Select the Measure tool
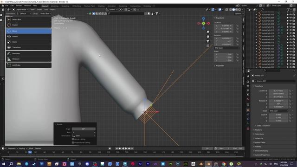The height and width of the screenshot is (167, 297). point(29,59)
